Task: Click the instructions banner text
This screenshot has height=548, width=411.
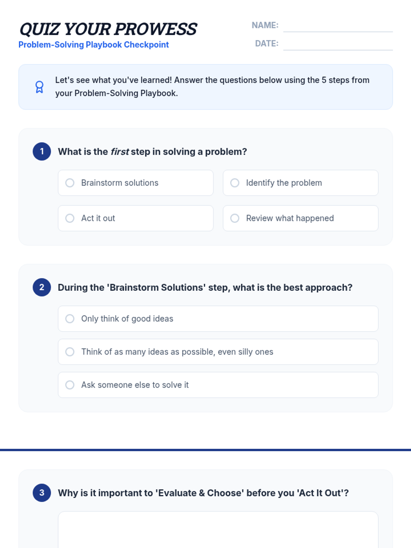Action: [212, 87]
